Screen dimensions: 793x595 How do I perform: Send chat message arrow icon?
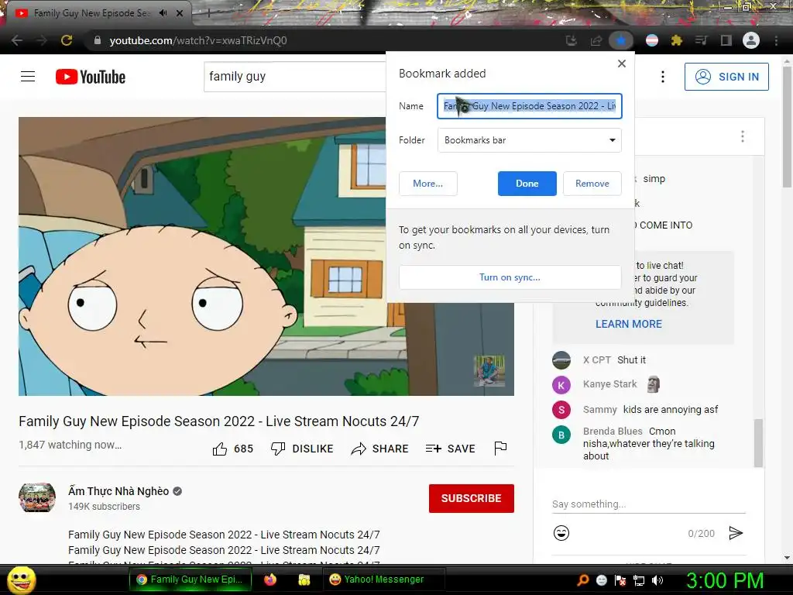point(736,533)
